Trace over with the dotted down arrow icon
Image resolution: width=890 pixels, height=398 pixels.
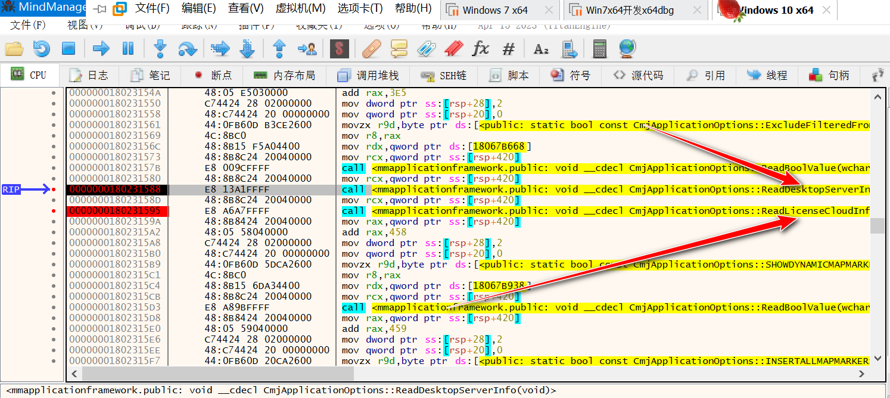click(x=247, y=49)
